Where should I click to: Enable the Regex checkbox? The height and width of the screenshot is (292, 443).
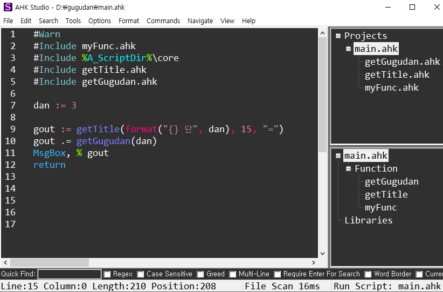pos(107,274)
